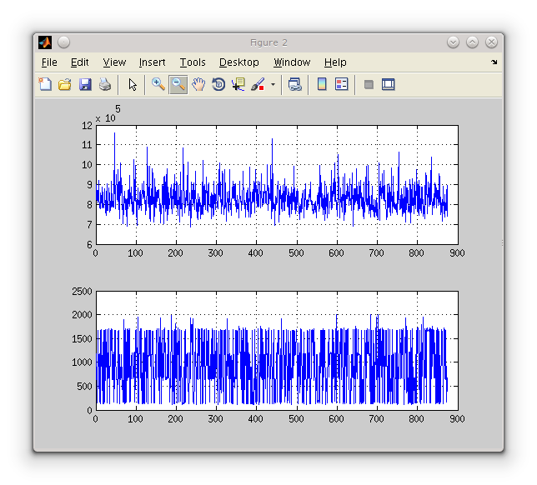Select the Data Cursor tool
The height and width of the screenshot is (485, 537).
(x=238, y=84)
